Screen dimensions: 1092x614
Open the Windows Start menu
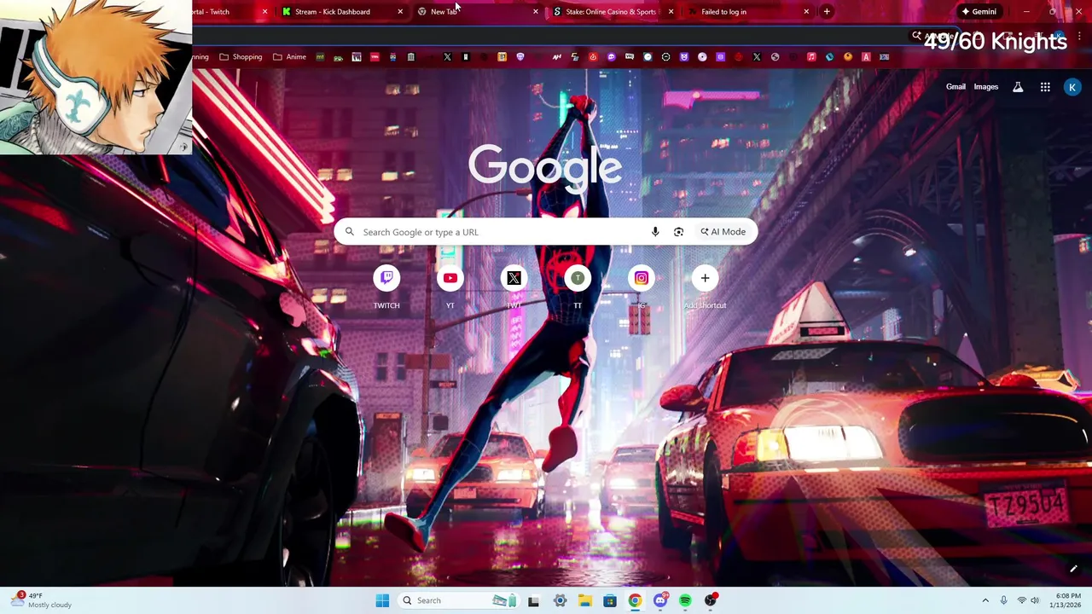tap(382, 600)
